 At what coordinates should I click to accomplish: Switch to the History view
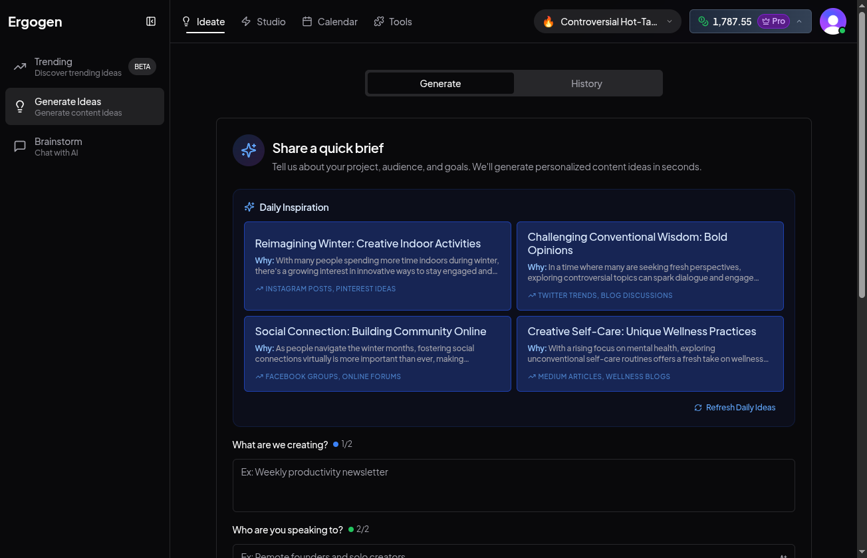tap(586, 83)
